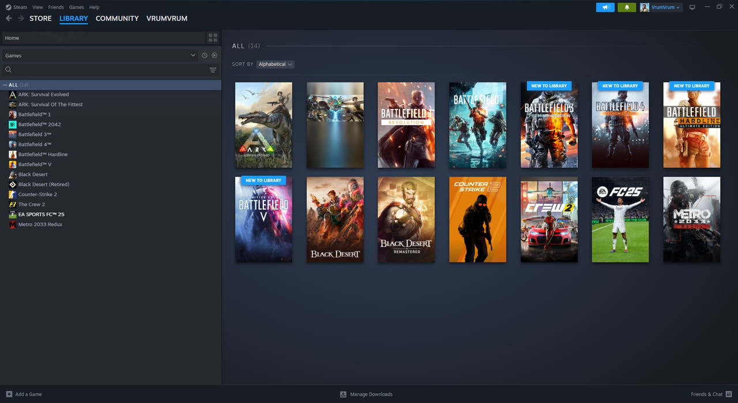Go to the COMMUNITY tab

coord(117,18)
